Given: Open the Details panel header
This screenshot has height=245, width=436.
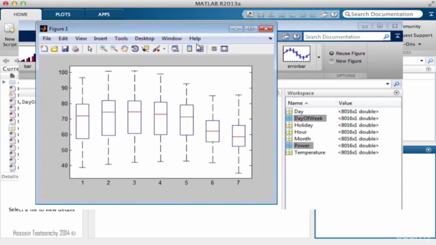Looking at the screenshot, I should click(10, 177).
